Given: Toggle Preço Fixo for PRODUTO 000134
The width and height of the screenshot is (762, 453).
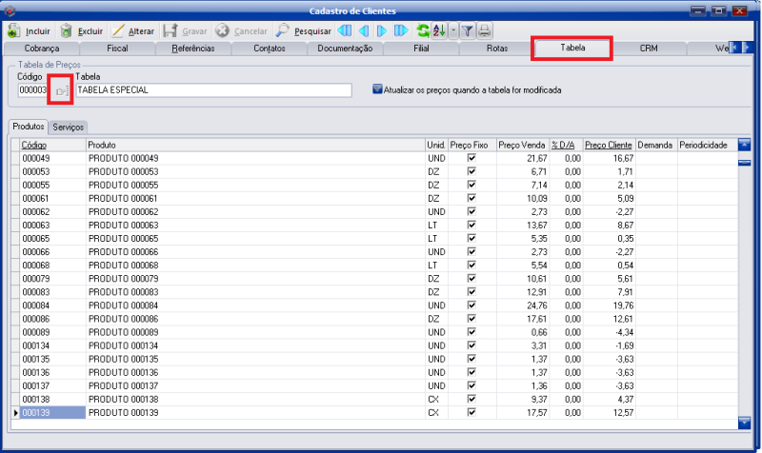Looking at the screenshot, I should pyautogui.click(x=471, y=345).
